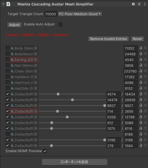Open gear settings for the 28956 ZodiacRuffl row
Image resolution: width=148 pixels, height=168 pixels.
pyautogui.click(x=145, y=99)
